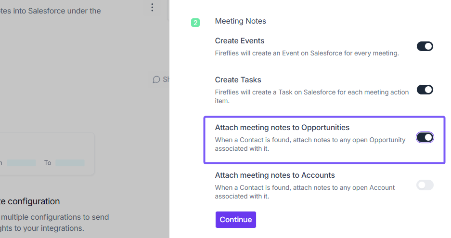Click the open Account description text

[x=305, y=192]
